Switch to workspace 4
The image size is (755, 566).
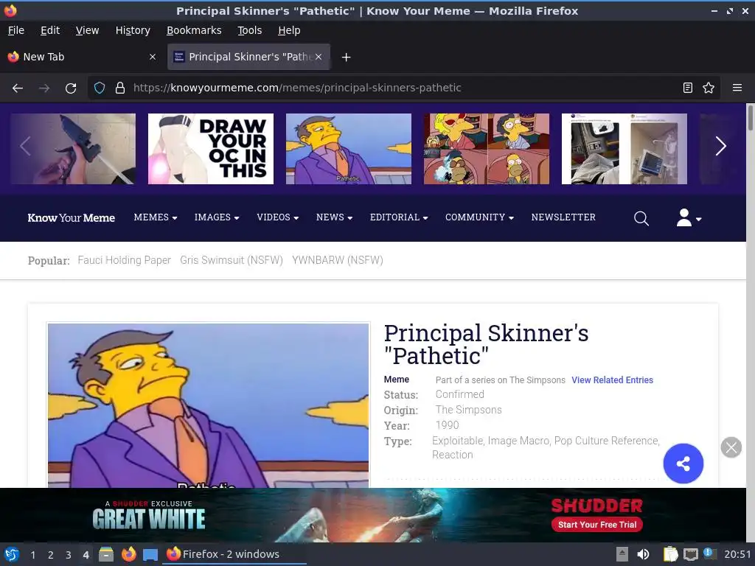[86, 555]
